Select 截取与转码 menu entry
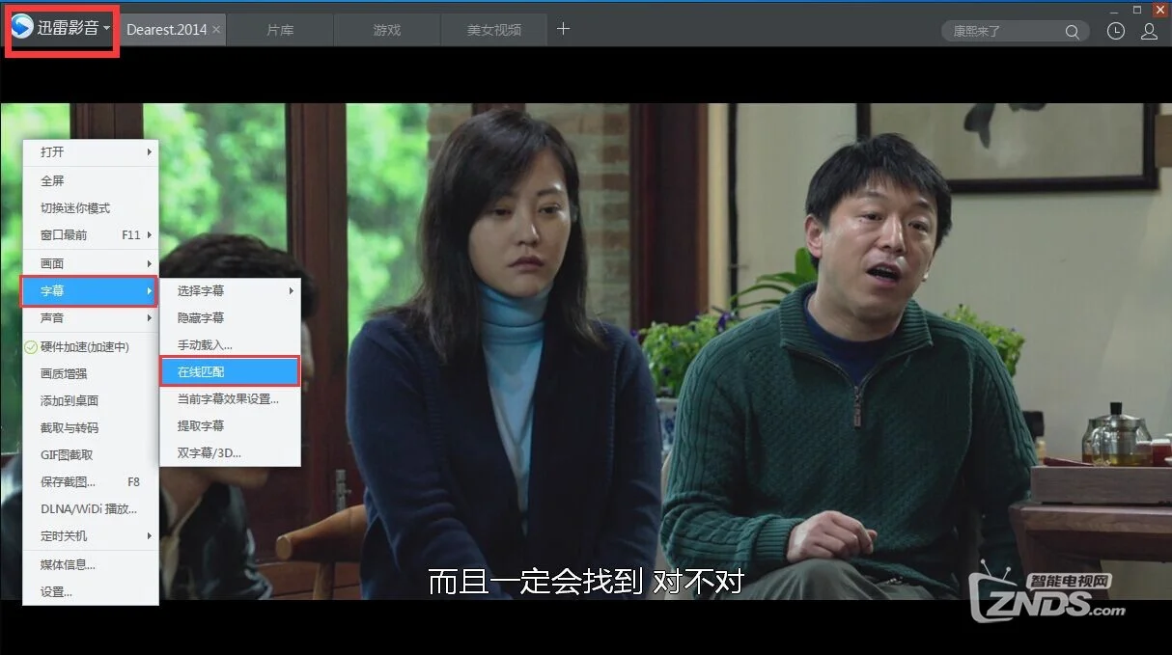 (x=91, y=427)
